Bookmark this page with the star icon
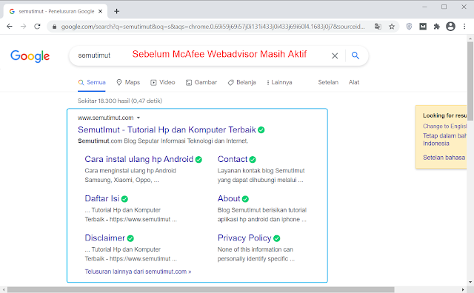Viewport: 474px width, 293px height. (x=392, y=27)
